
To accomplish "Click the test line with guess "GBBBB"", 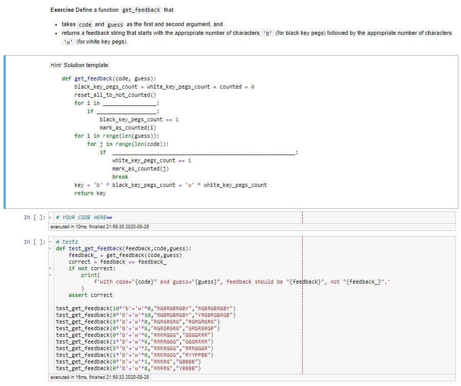I will tap(129, 362).
